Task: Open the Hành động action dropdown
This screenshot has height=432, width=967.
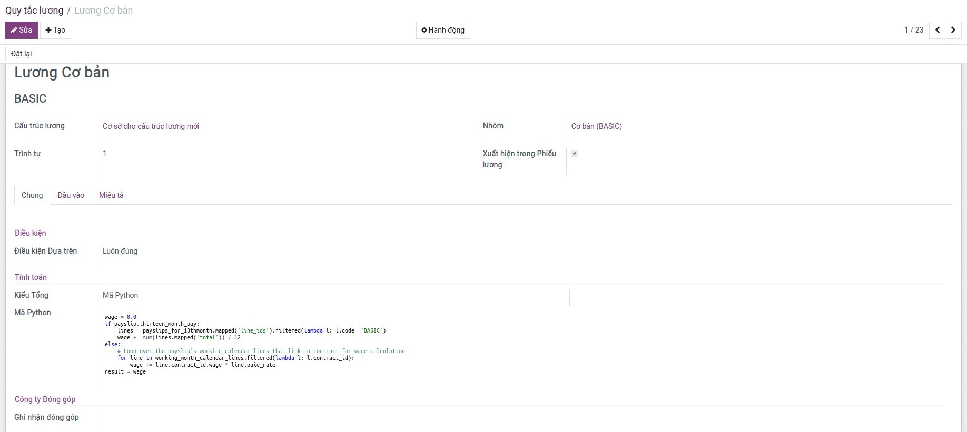Action: click(443, 30)
